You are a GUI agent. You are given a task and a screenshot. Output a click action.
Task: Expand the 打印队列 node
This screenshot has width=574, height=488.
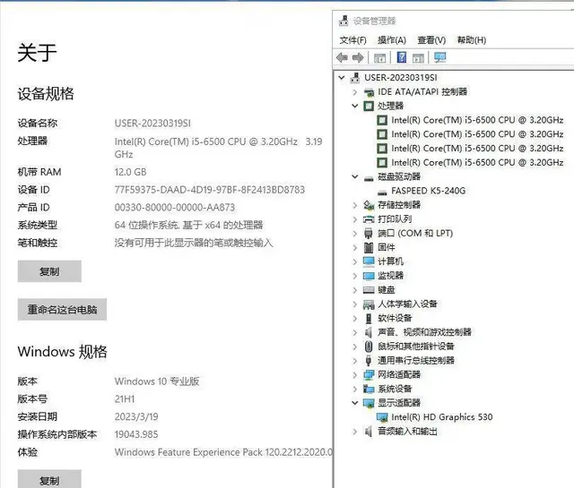tap(354, 219)
